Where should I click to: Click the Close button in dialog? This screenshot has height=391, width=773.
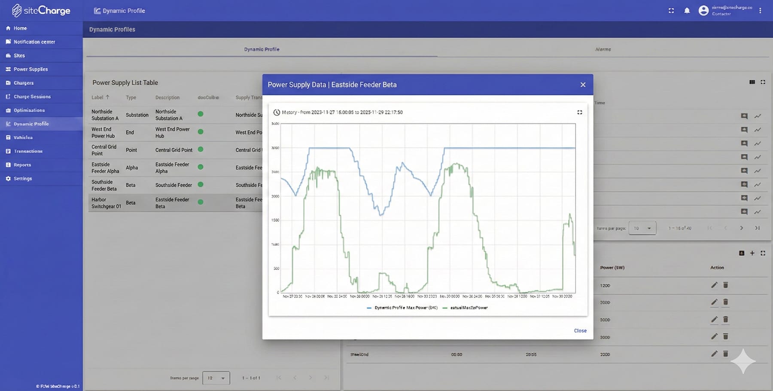click(x=580, y=330)
